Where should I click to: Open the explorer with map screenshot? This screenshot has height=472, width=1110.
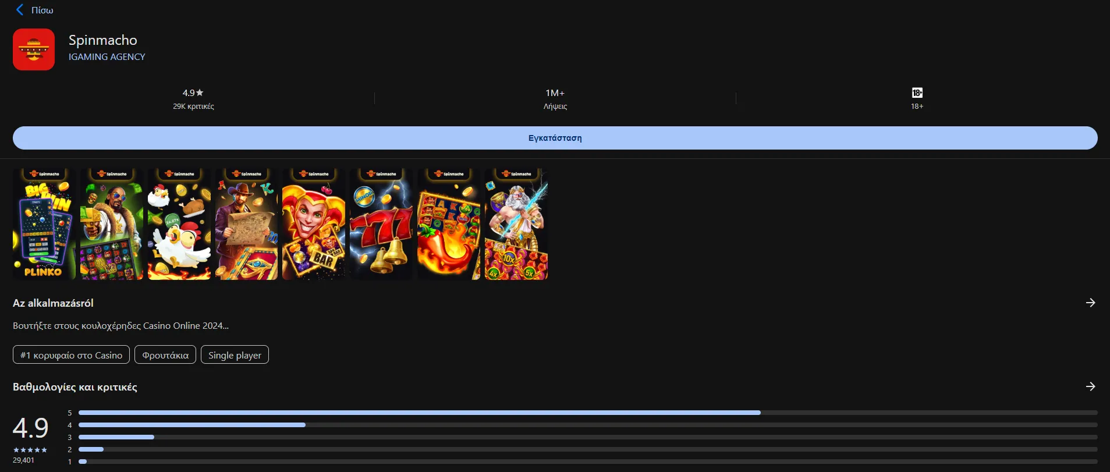(247, 224)
